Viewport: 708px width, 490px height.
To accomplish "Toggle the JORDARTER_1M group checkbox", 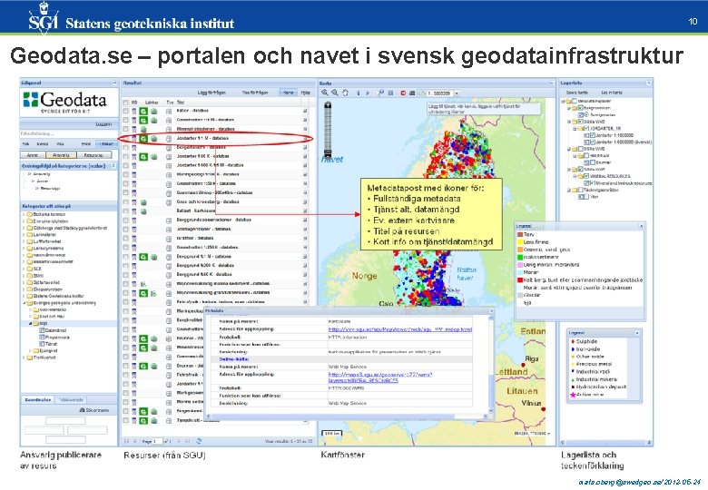I will (x=586, y=129).
